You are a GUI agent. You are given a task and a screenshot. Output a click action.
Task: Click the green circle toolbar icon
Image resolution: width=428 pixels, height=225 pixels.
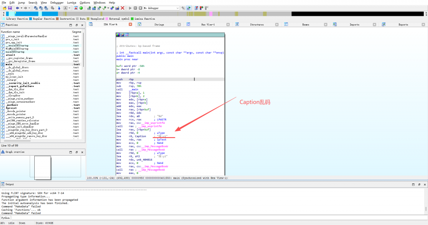81,8
